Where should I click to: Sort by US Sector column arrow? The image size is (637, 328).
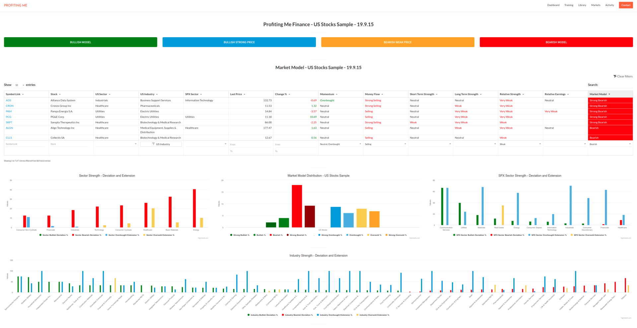click(x=109, y=94)
